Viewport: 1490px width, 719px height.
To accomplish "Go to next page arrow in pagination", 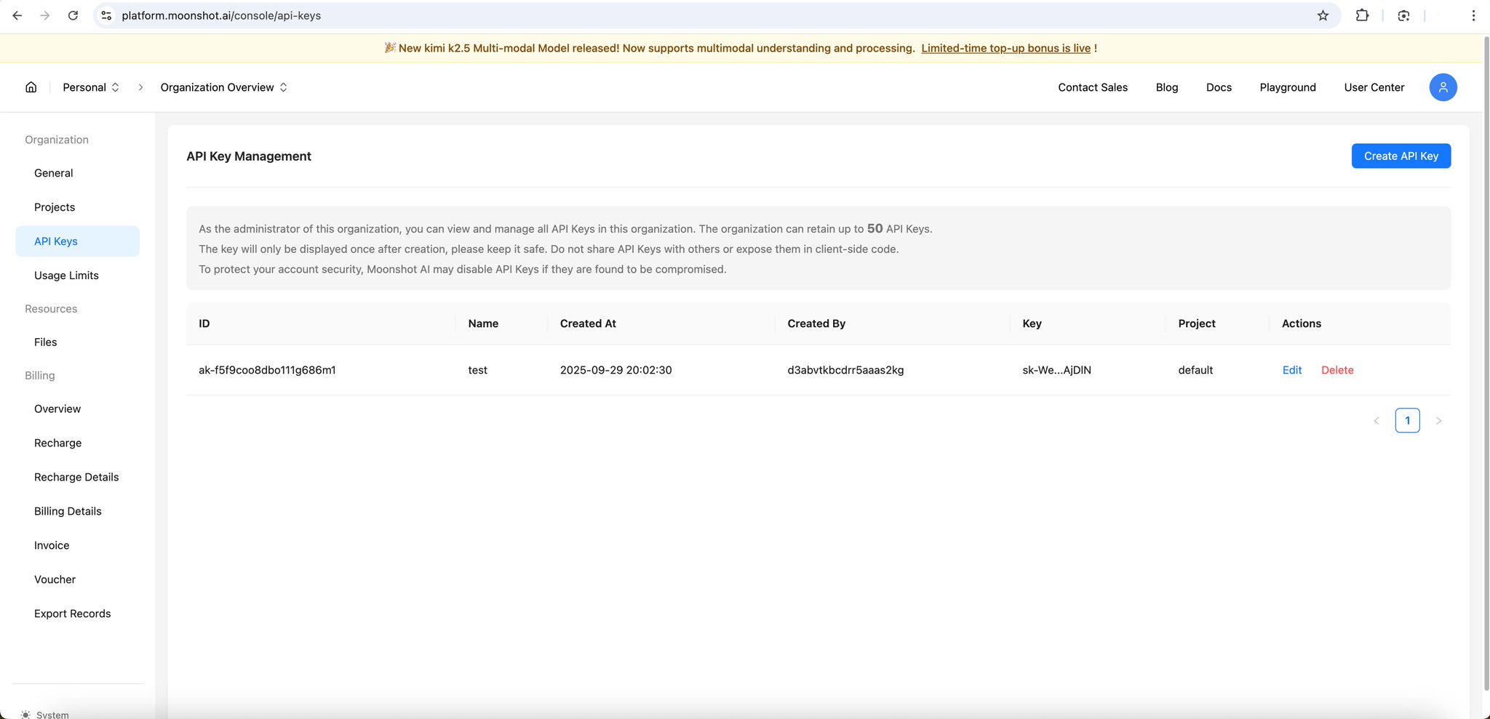I will (x=1438, y=421).
